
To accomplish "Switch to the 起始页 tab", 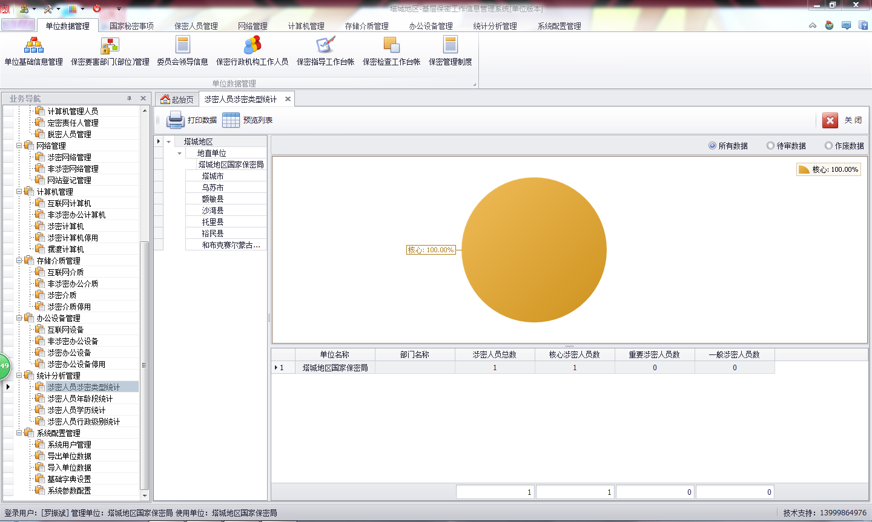I will 177,99.
